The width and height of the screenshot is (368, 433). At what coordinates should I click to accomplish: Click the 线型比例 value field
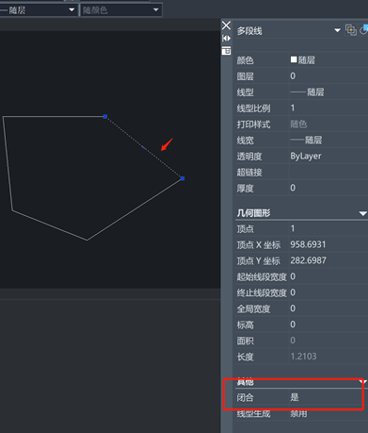coord(328,108)
